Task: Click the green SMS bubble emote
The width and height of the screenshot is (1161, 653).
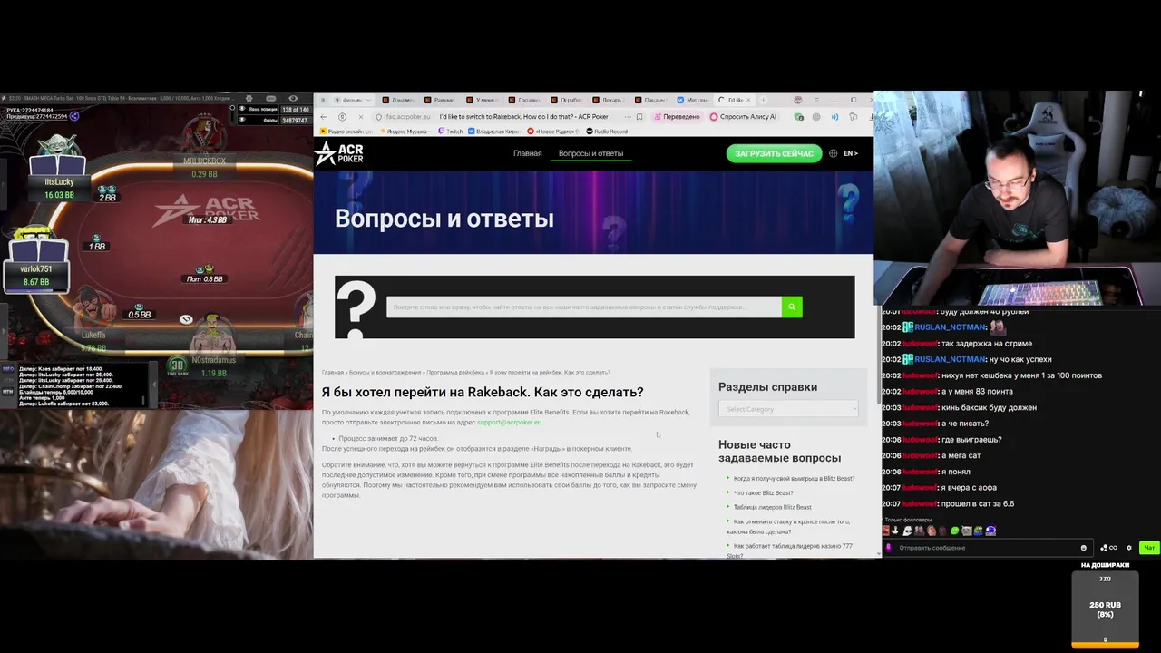Action: click(954, 531)
